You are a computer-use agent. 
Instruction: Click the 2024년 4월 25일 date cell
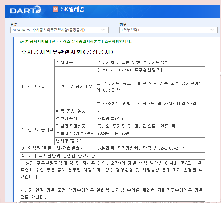point(150,134)
